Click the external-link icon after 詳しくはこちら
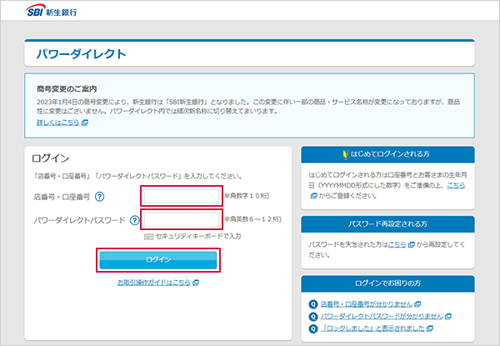The image size is (500, 346). (x=85, y=123)
